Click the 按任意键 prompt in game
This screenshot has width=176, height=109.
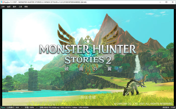coord(88,97)
